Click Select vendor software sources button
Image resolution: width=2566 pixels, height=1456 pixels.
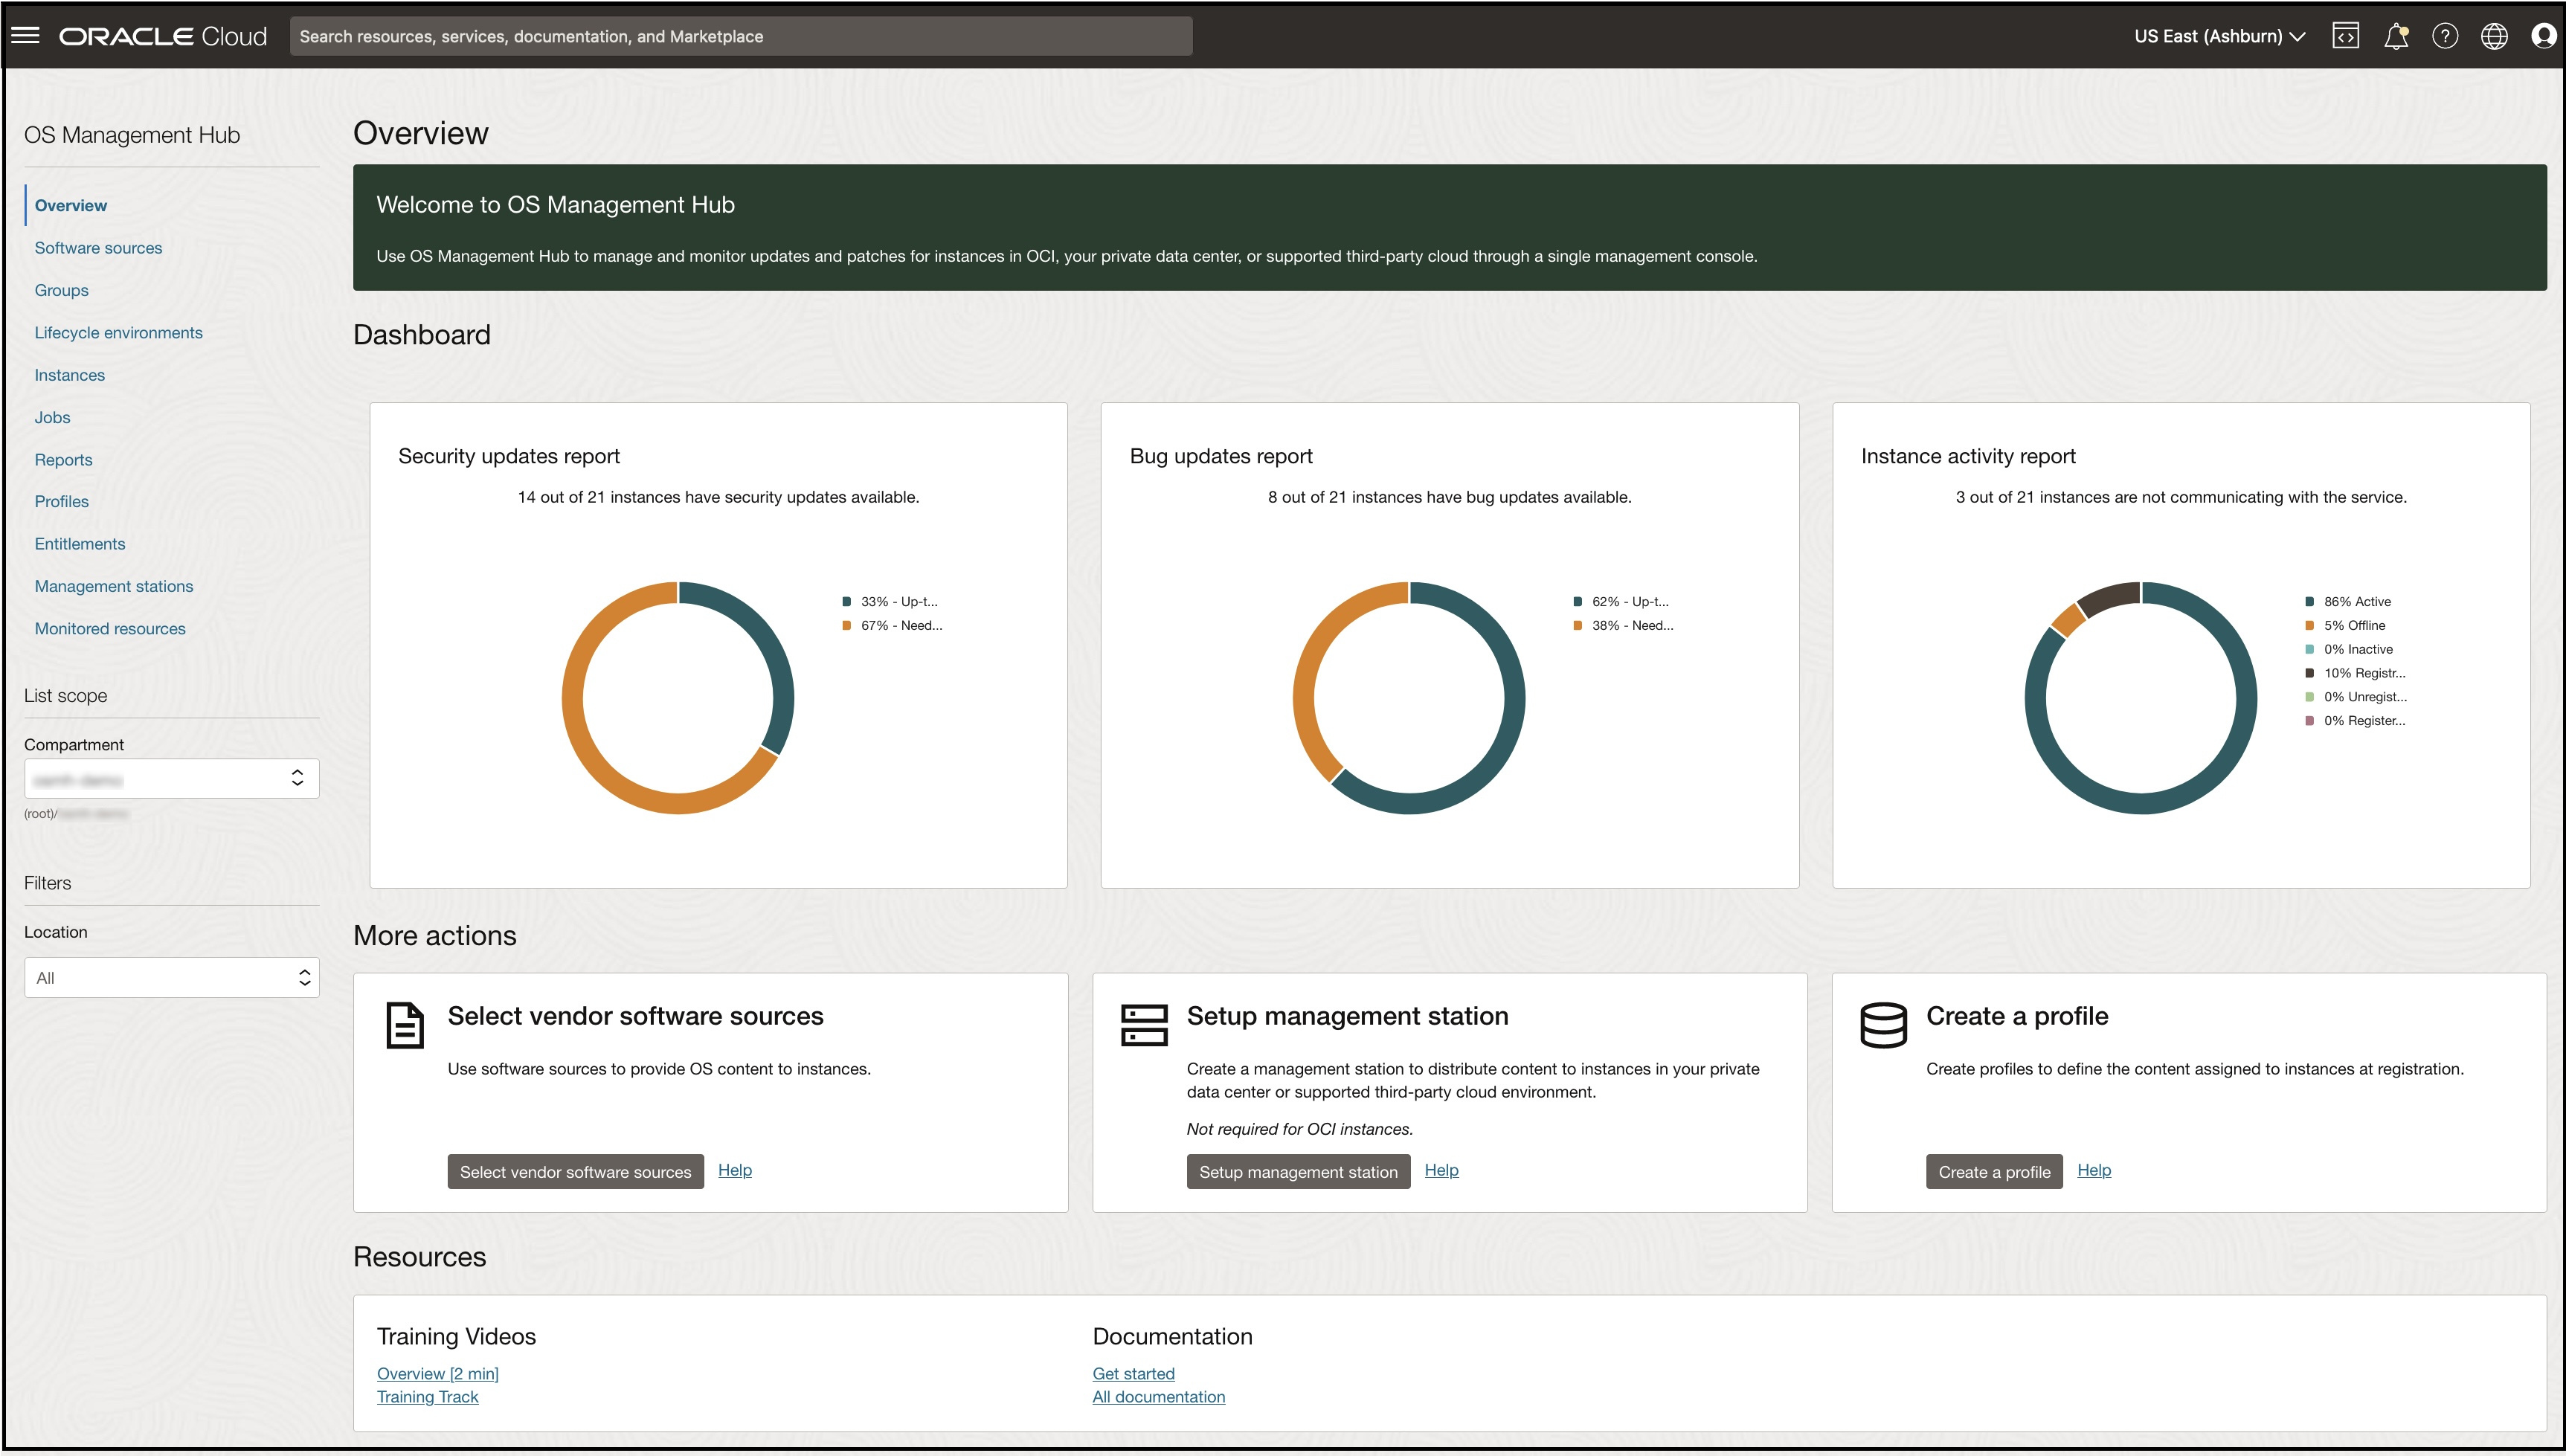575,1171
